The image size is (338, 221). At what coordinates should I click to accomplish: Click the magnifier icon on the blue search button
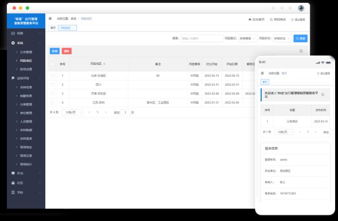click(297, 38)
